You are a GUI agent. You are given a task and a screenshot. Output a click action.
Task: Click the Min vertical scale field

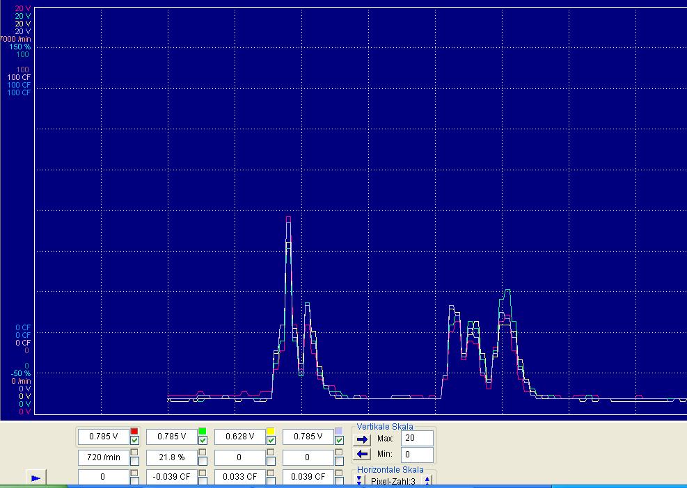click(x=417, y=455)
